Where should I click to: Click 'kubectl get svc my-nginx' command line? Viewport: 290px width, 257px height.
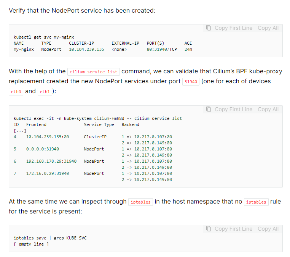coord(44,37)
